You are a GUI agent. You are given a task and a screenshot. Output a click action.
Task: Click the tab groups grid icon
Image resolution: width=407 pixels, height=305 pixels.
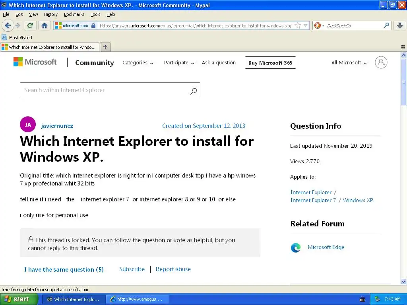point(403,47)
